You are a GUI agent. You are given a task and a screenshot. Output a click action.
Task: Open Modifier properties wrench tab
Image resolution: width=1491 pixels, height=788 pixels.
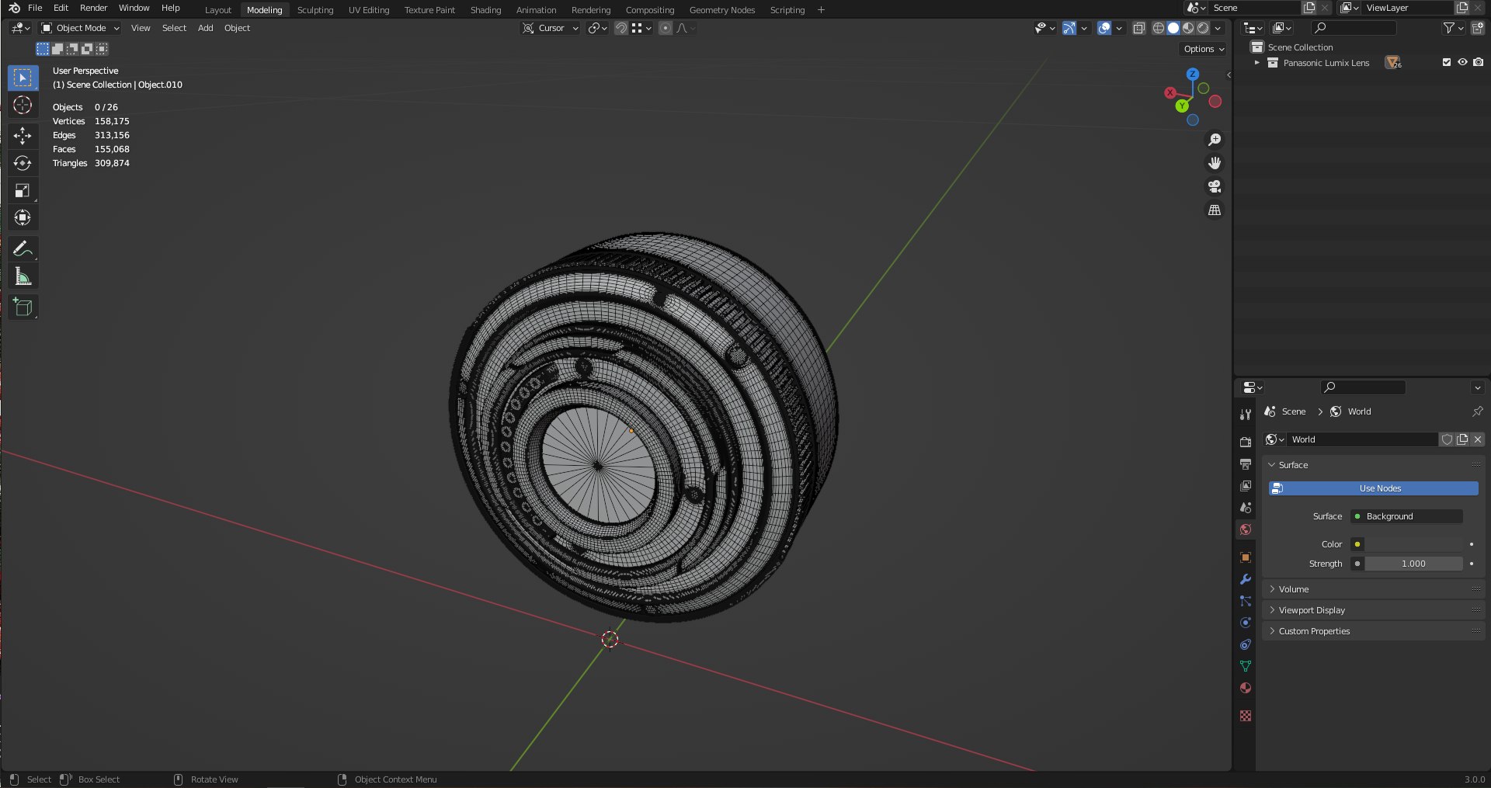tap(1246, 579)
